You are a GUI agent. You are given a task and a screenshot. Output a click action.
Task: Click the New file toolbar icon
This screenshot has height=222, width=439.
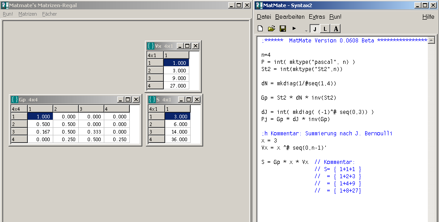coord(260,29)
